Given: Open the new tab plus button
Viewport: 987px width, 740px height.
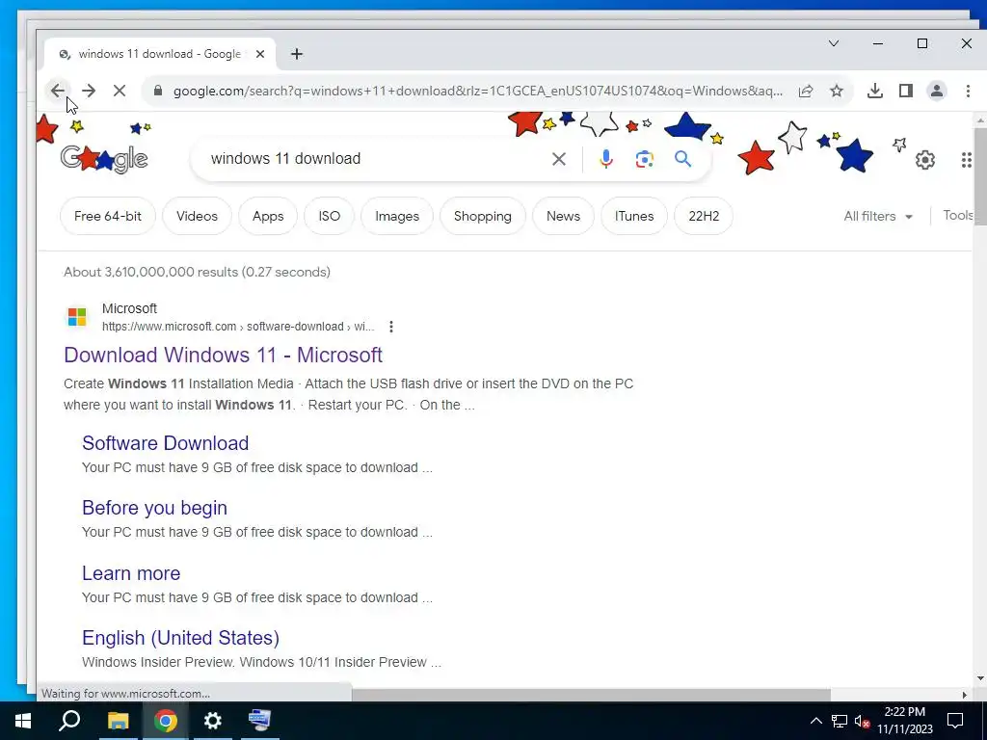Looking at the screenshot, I should click(297, 54).
